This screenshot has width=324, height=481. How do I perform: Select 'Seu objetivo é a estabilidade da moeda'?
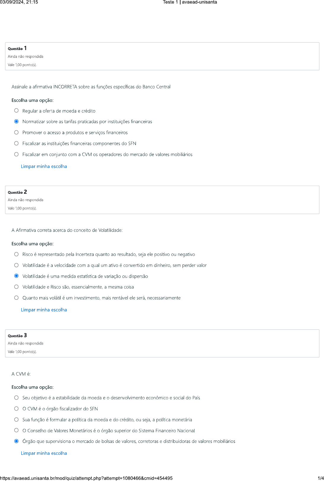17,397
